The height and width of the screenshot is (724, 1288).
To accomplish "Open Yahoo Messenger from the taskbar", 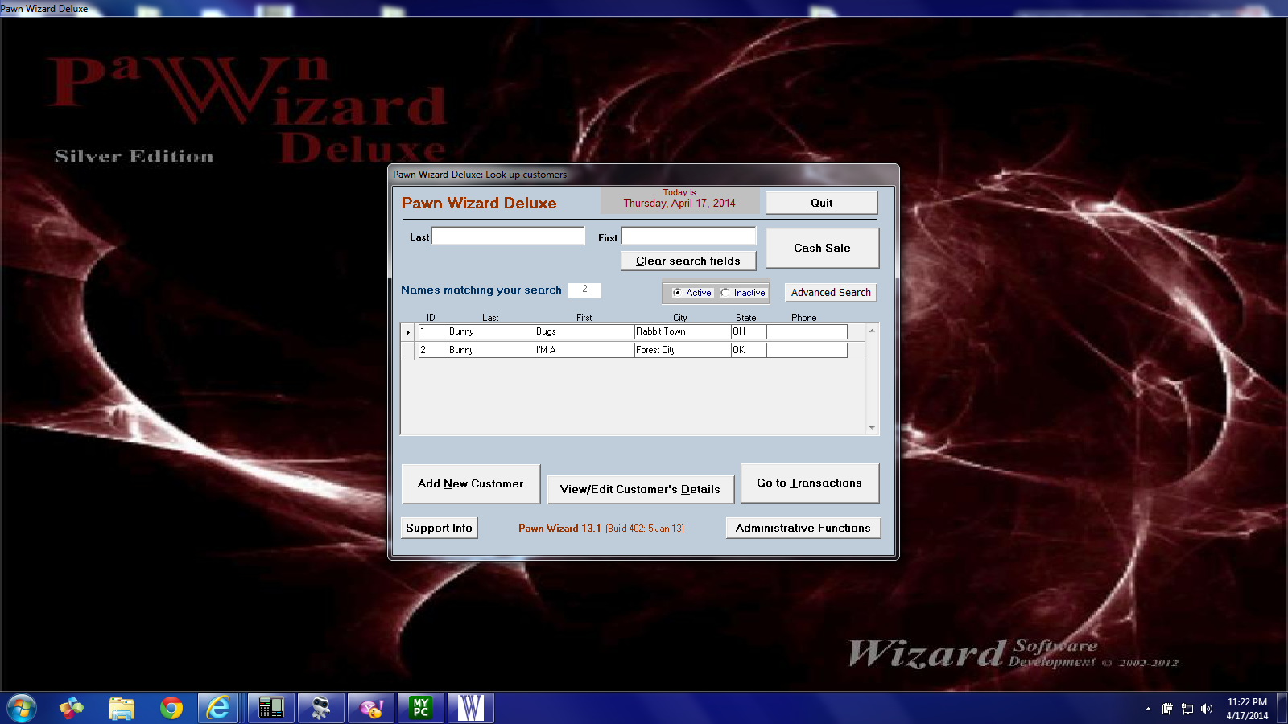I will click(371, 708).
